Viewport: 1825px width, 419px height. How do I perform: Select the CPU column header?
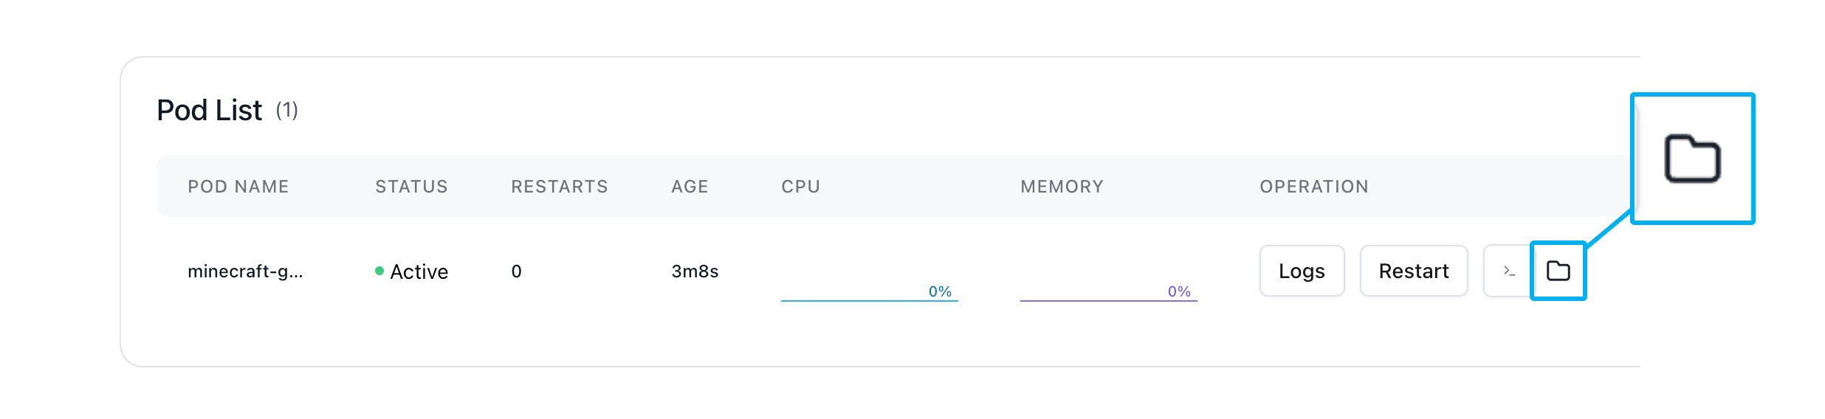[800, 187]
